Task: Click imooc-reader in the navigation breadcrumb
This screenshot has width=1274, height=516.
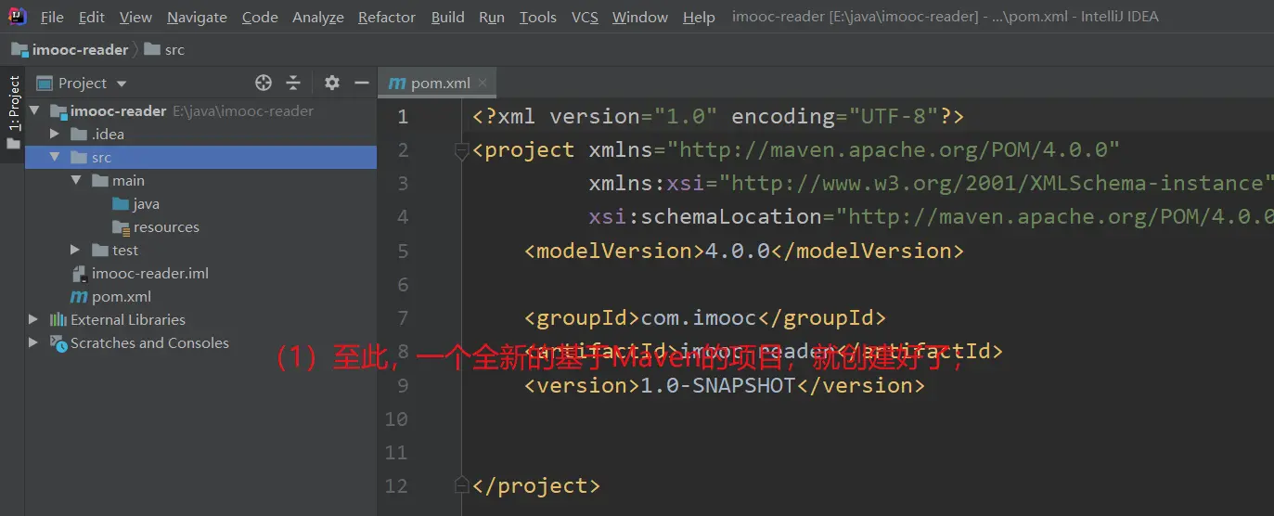Action: tap(71, 50)
